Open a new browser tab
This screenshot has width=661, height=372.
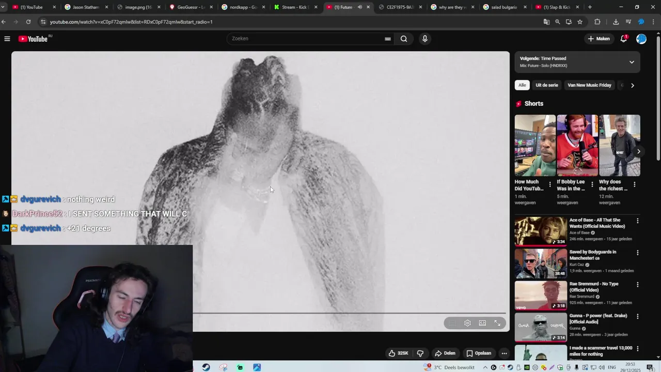tap(590, 7)
